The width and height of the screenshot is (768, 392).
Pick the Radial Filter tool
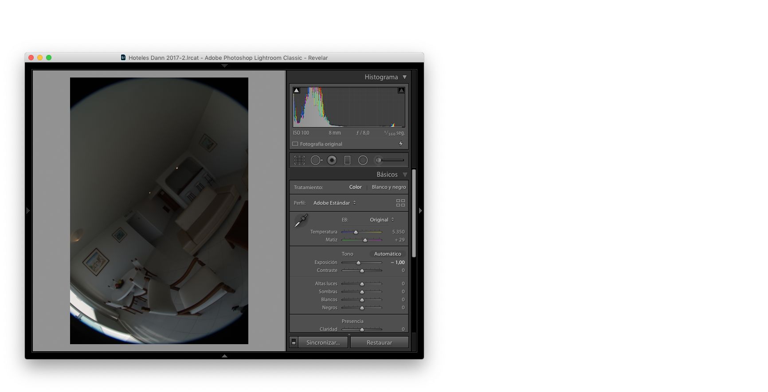pyautogui.click(x=363, y=160)
